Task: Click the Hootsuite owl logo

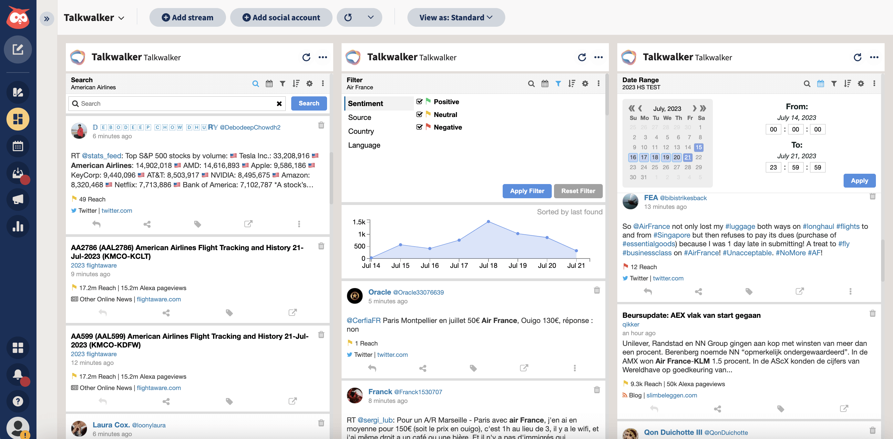Action: (x=18, y=17)
